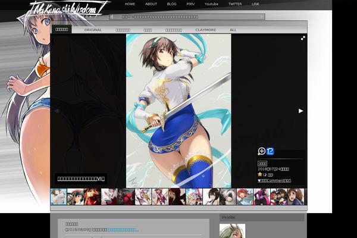Click the gold star rating icon
Screen dimensions: 357x238
260,174
